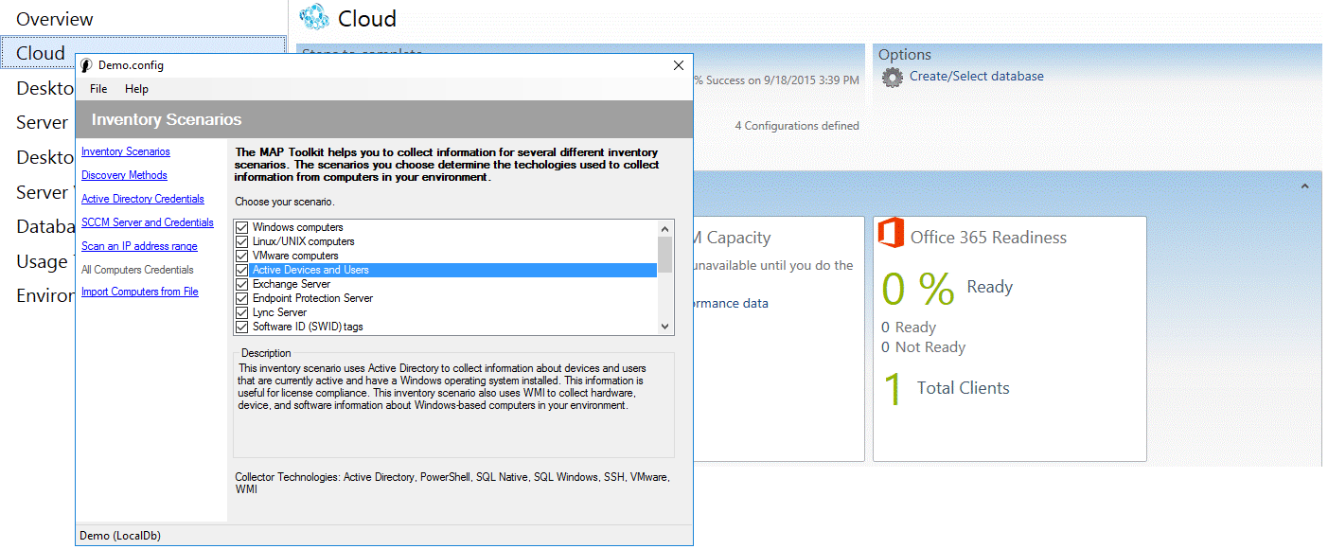Collapse the scenarios panel with the chevron

[x=1304, y=186]
